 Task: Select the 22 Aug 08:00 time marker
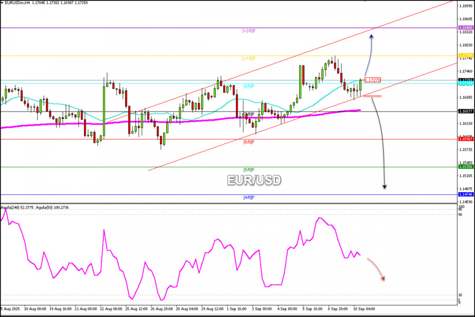point(111,309)
